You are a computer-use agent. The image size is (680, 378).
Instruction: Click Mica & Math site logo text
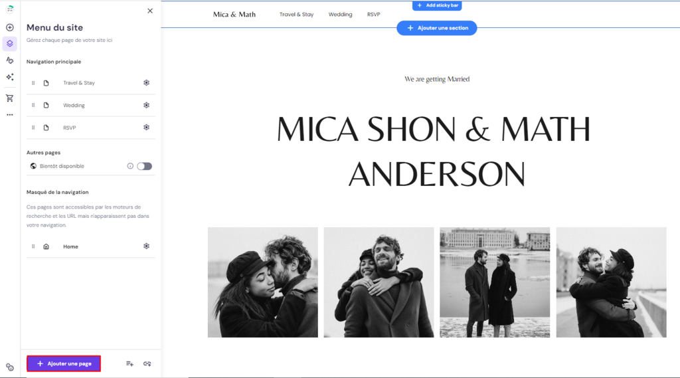[234, 15]
